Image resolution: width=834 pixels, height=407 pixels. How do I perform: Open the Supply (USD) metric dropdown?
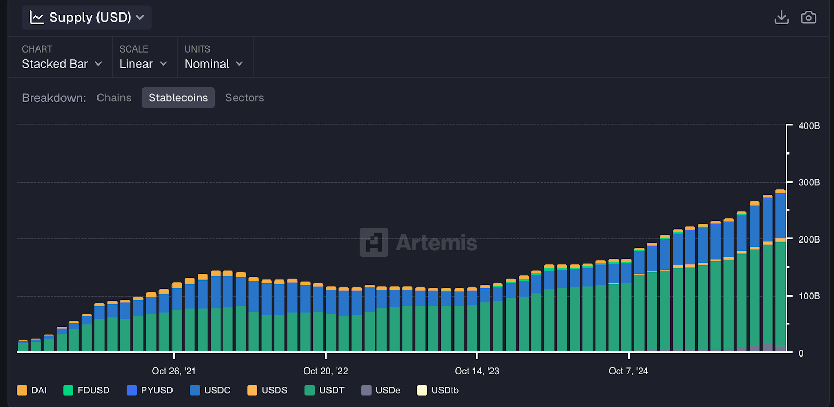87,17
